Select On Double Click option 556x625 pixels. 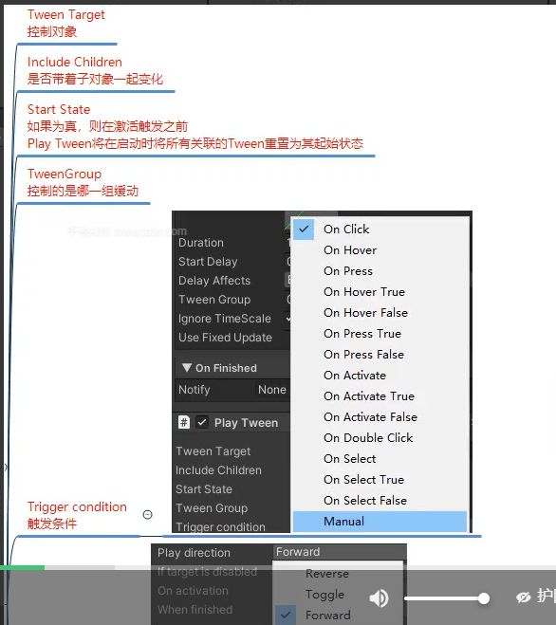[380, 437]
